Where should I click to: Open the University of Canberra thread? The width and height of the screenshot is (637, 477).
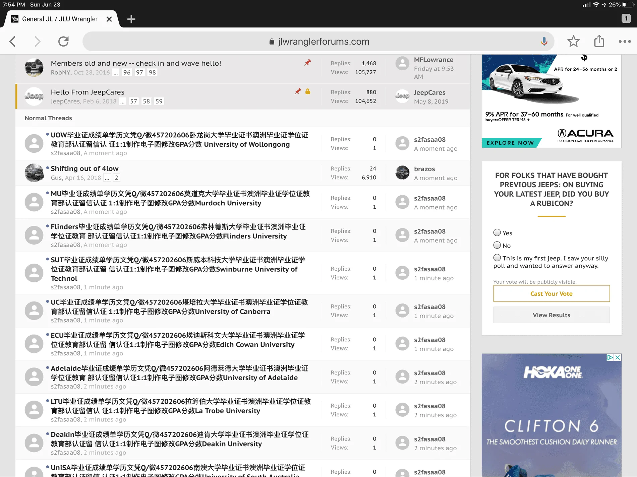tap(179, 307)
